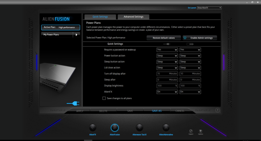
Task: Click the Power Plans heading
Action: tap(93, 23)
